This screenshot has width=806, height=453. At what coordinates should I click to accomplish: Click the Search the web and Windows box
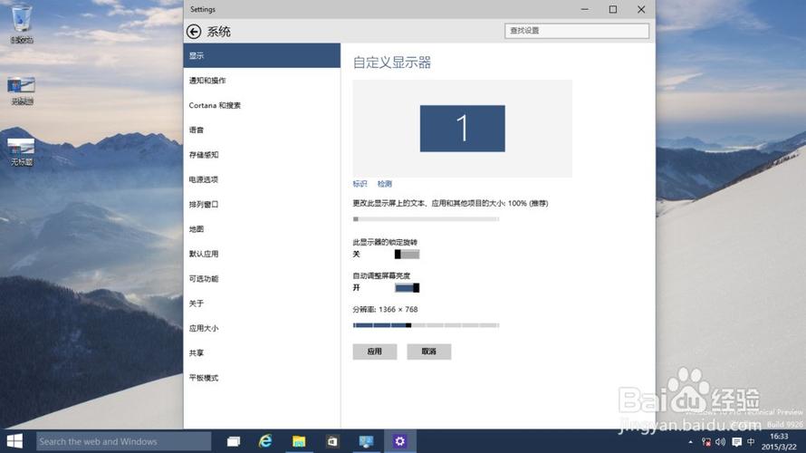click(123, 441)
